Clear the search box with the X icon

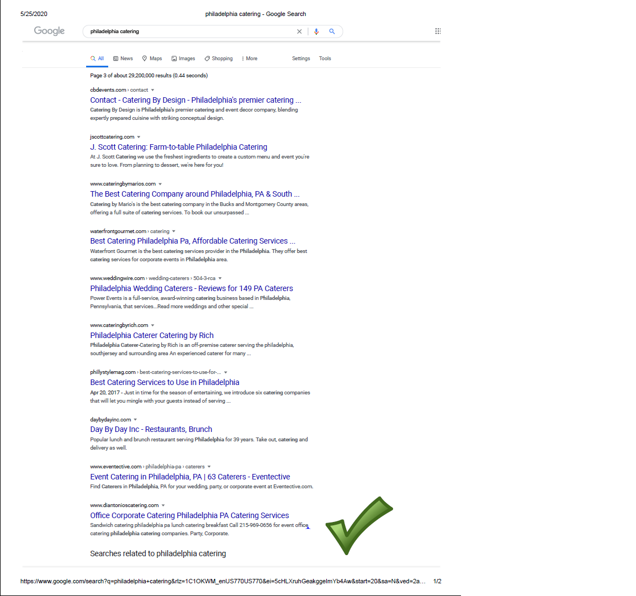pyautogui.click(x=299, y=31)
